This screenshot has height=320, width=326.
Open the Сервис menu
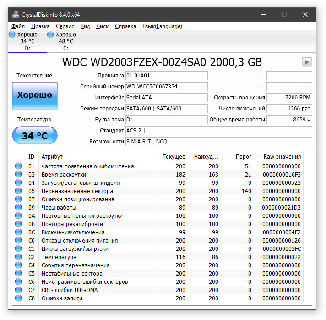click(x=65, y=26)
